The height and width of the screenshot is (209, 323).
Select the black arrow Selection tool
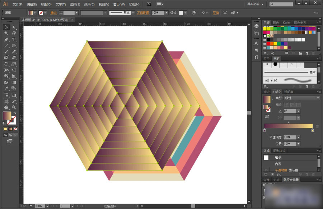tap(6, 27)
